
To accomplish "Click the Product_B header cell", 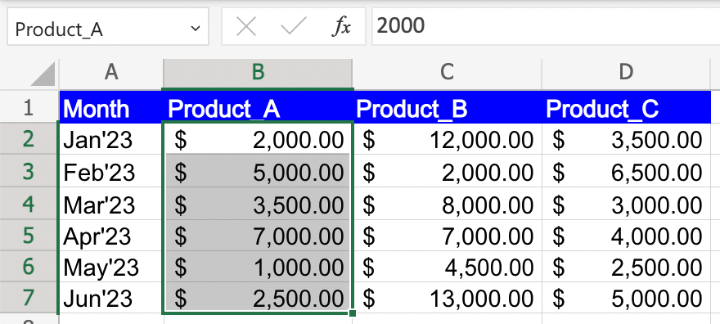I will coord(447,107).
